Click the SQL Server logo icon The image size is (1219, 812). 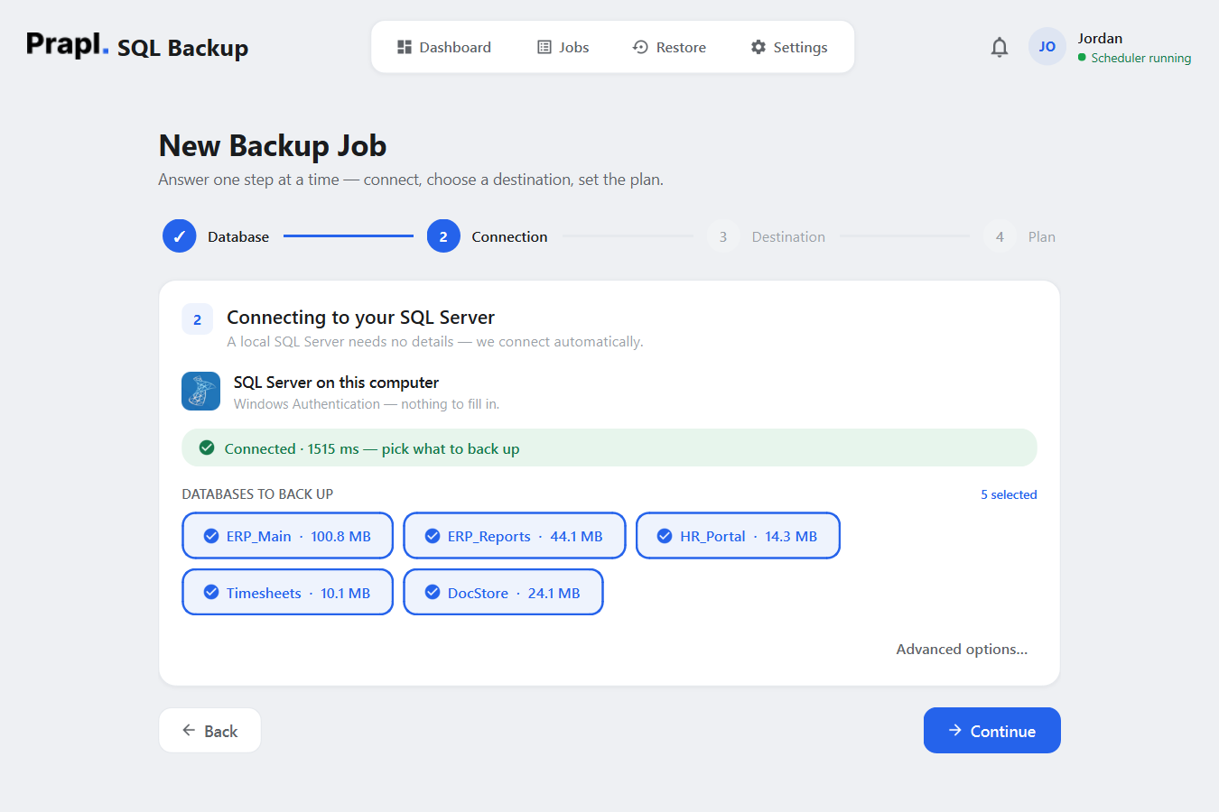click(200, 392)
